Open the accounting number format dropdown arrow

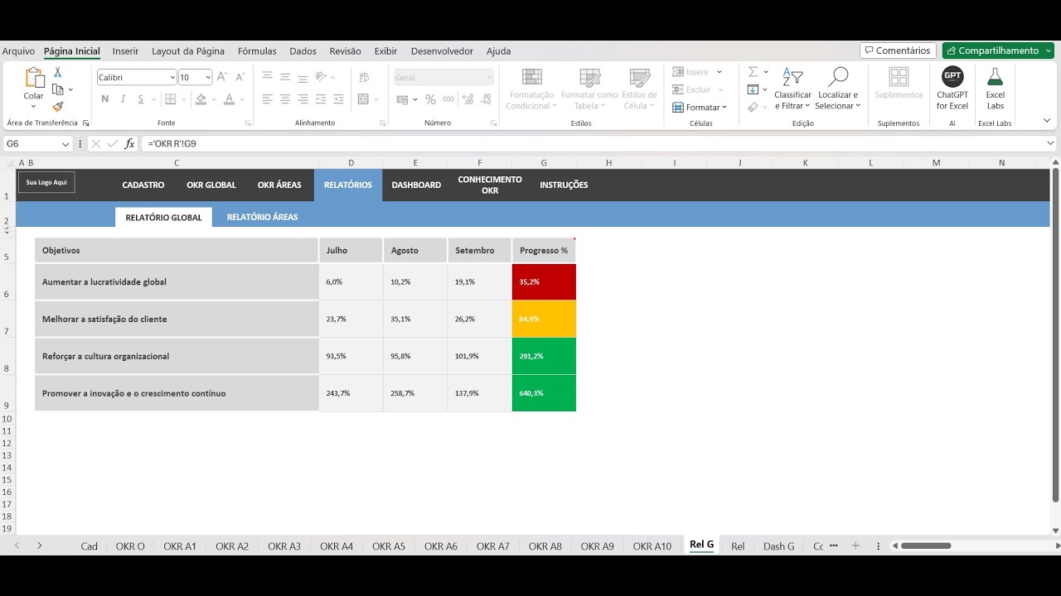[x=414, y=99]
